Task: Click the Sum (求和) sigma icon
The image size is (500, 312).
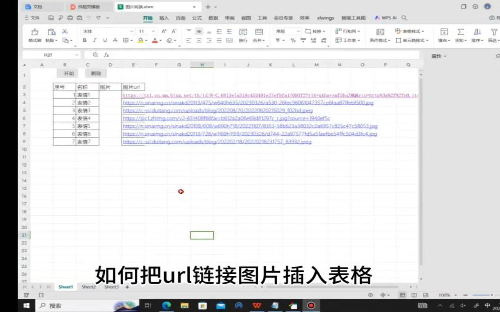Action: tap(461, 32)
